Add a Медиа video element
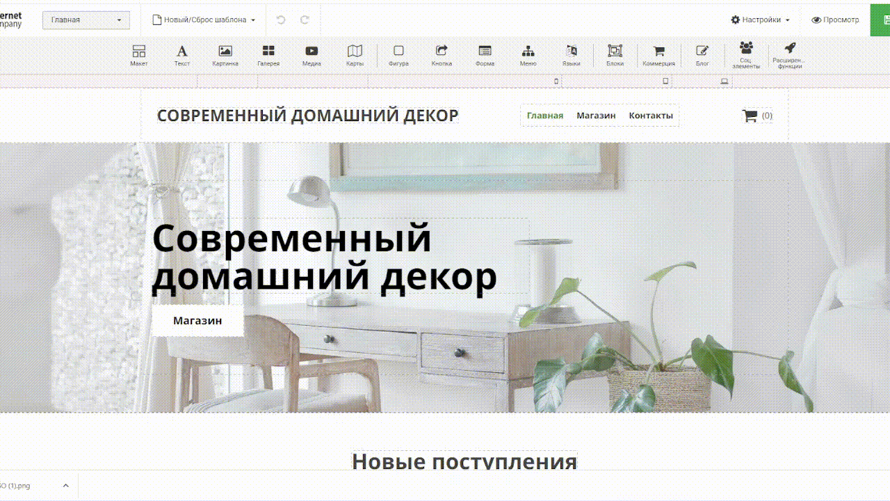The image size is (890, 501). [311, 55]
